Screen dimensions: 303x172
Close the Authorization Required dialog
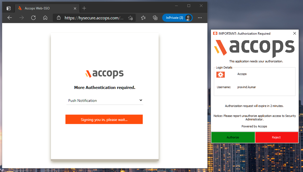294,33
